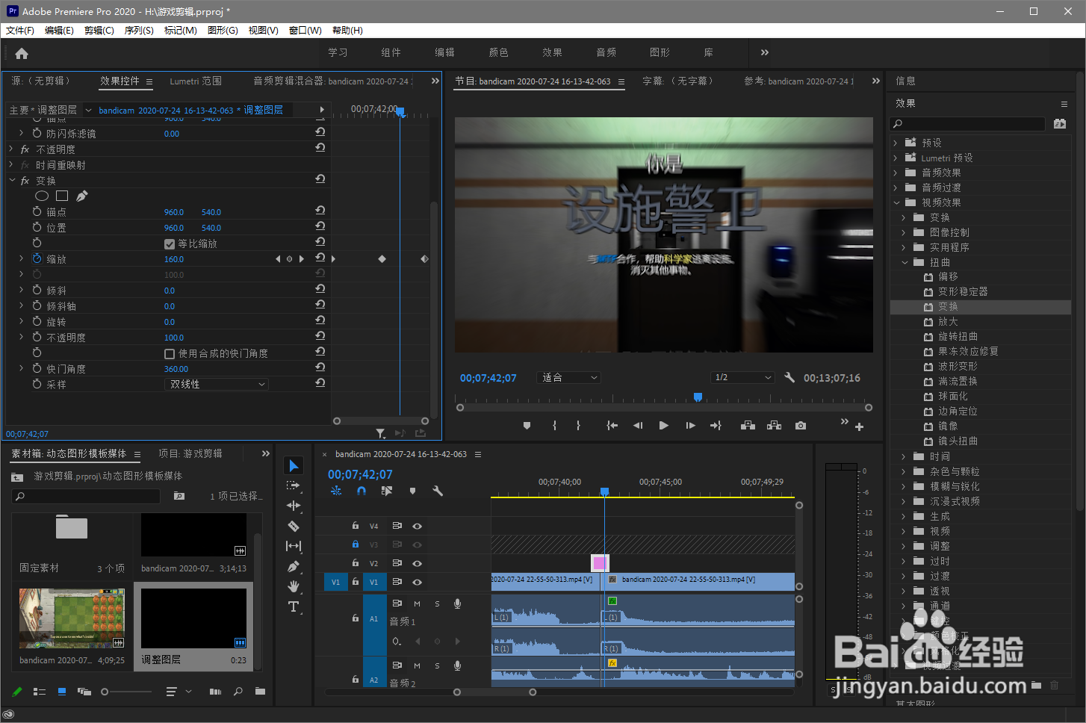Toggle 缩放 animation stopwatch
The image size is (1086, 723).
click(37, 258)
